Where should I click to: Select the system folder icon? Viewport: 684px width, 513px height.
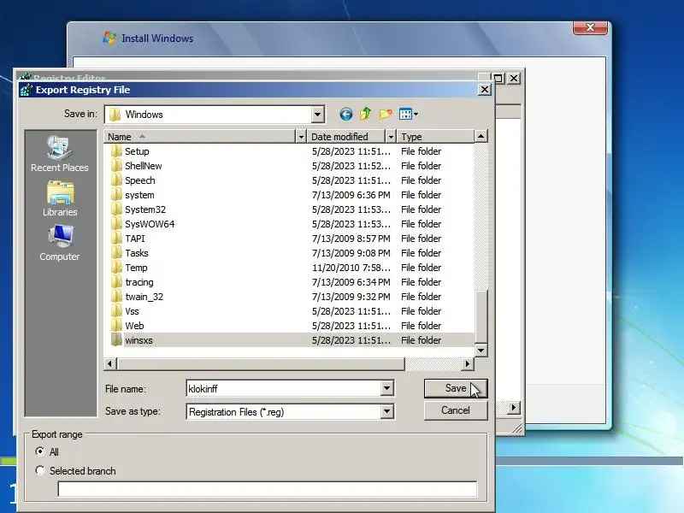pyautogui.click(x=116, y=195)
